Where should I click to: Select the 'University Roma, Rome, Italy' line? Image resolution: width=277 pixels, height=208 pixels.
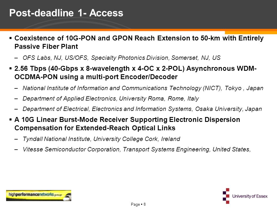(x=111, y=99)
